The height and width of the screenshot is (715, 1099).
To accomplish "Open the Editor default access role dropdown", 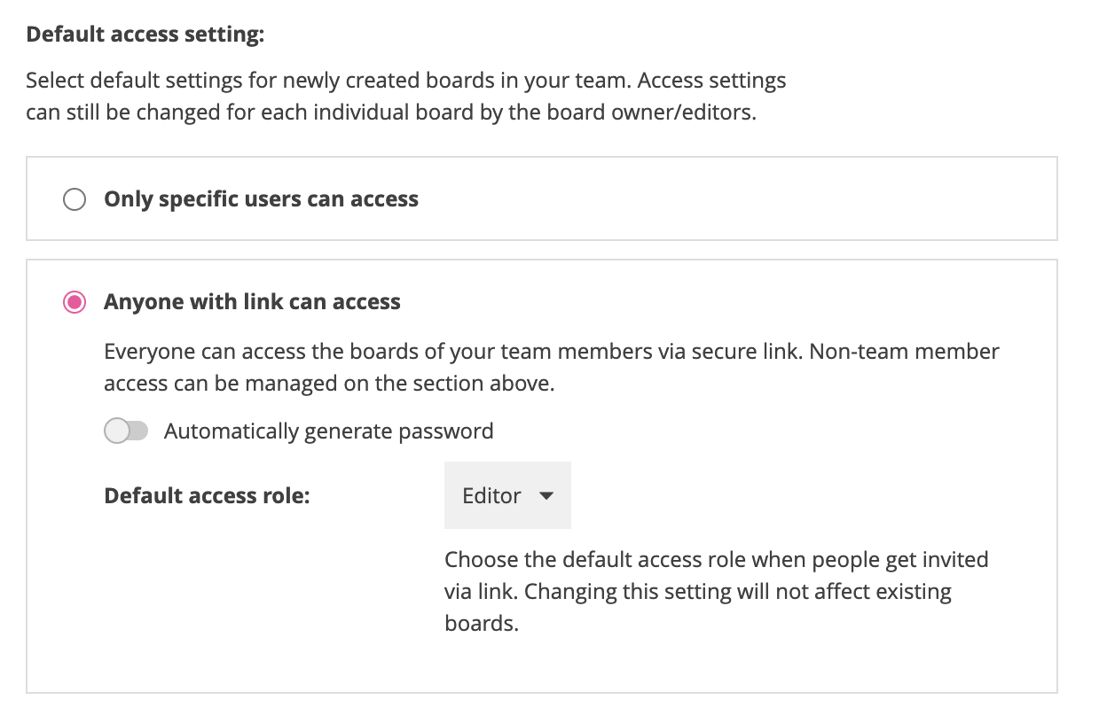I will pyautogui.click(x=507, y=495).
